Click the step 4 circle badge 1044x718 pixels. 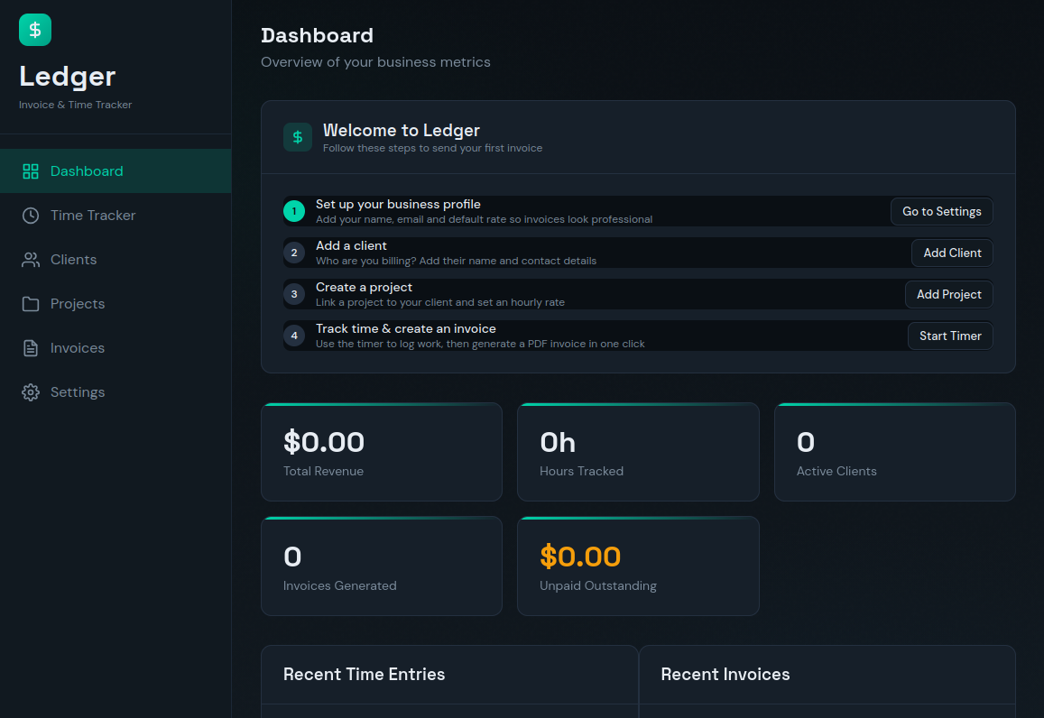[294, 336]
